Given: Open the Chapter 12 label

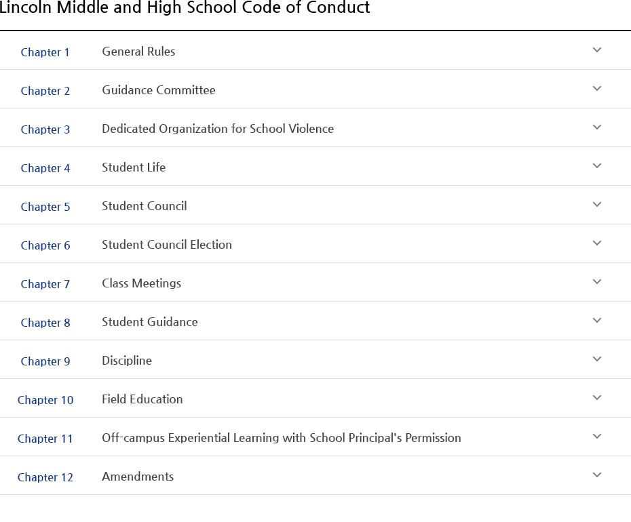Looking at the screenshot, I should coord(45,477).
